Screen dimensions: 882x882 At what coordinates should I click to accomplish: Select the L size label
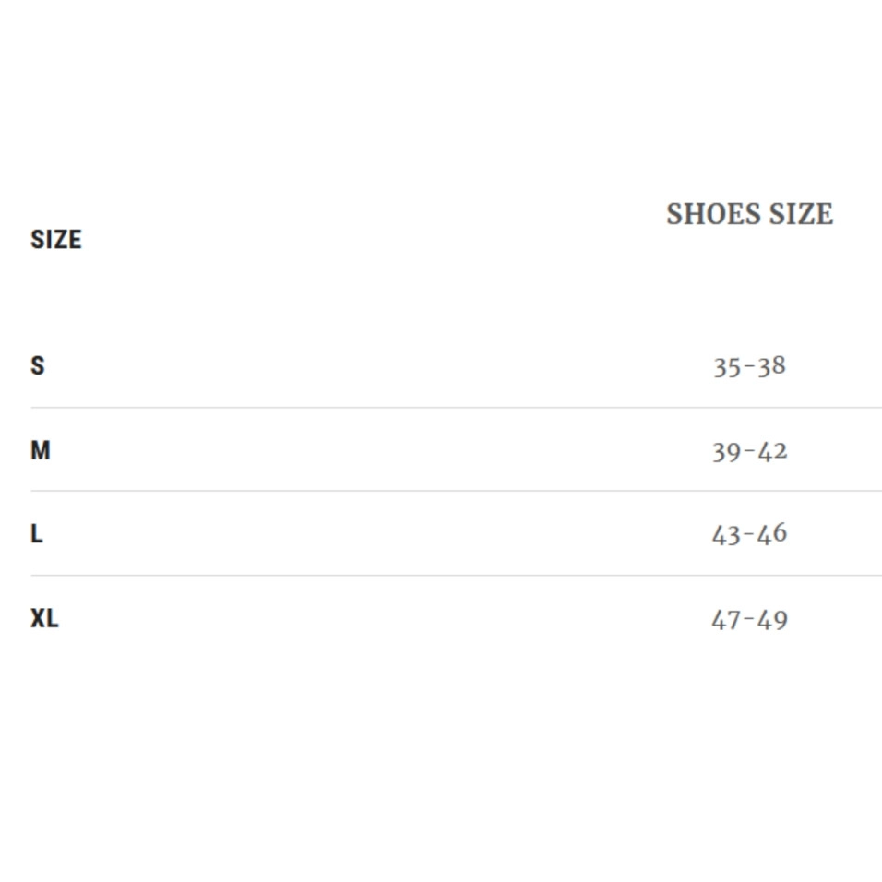tap(37, 533)
